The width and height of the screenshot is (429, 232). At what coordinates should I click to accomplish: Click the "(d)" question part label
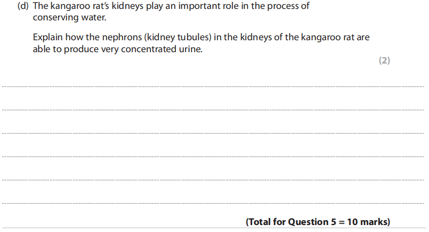pos(23,6)
